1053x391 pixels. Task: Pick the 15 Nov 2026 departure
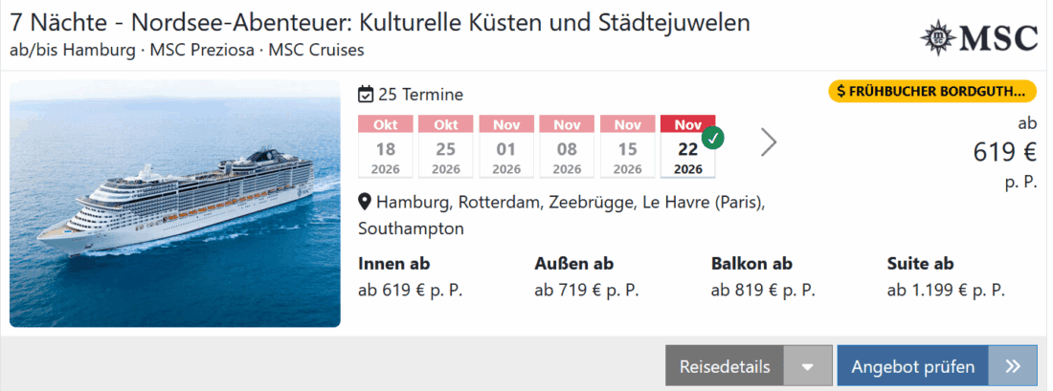[x=627, y=146]
